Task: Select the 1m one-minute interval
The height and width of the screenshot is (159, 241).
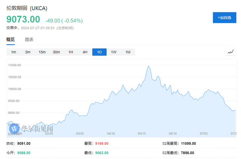Action: click(14, 52)
